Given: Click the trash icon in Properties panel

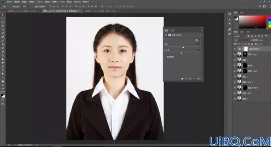Looking at the screenshot, I should click(x=199, y=79).
